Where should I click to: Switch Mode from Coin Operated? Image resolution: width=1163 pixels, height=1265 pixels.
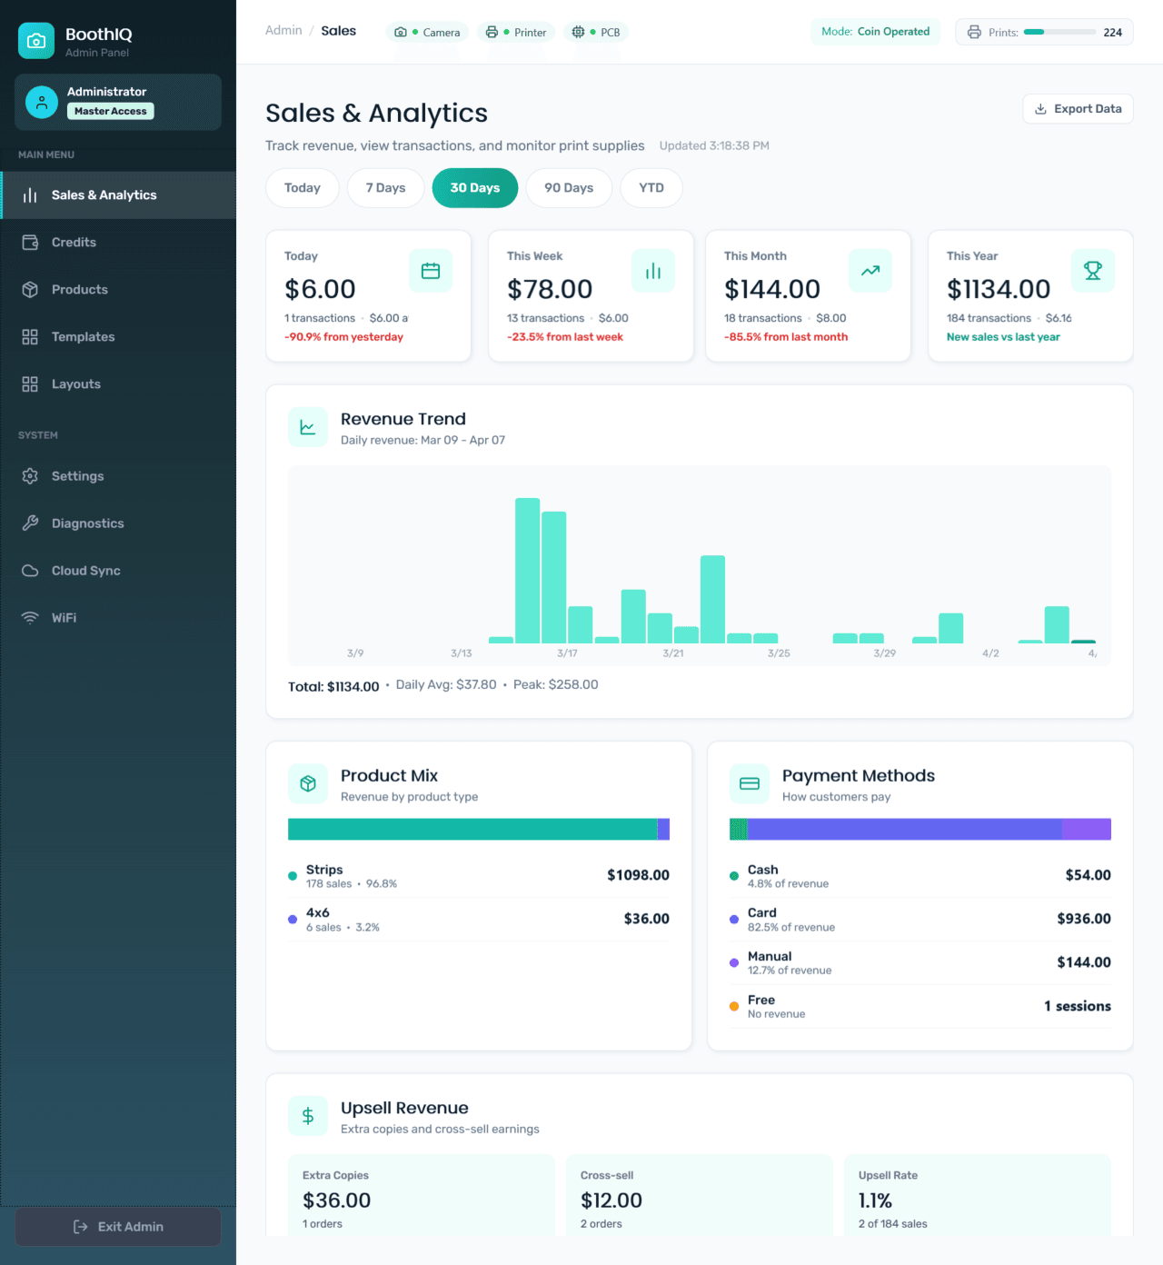point(875,32)
